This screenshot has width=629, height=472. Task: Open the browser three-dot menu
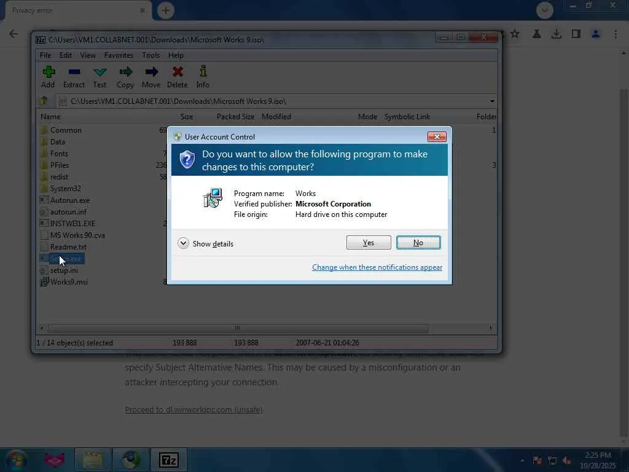(615, 34)
